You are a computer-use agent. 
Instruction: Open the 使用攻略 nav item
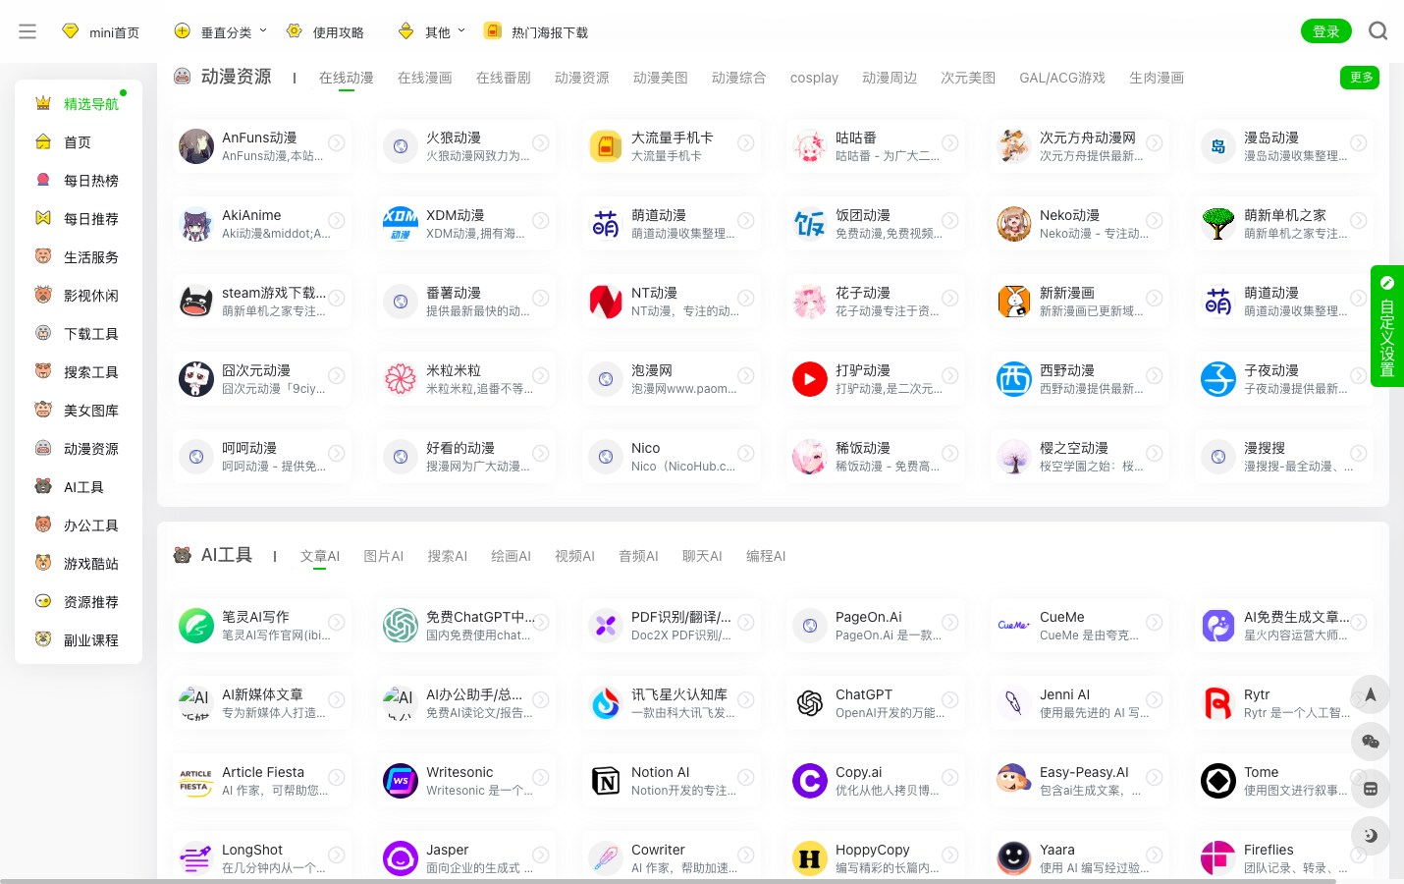(x=325, y=31)
